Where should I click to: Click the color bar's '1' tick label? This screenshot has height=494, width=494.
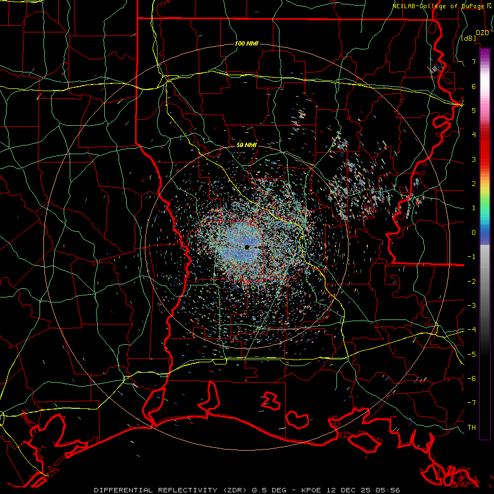(x=474, y=208)
